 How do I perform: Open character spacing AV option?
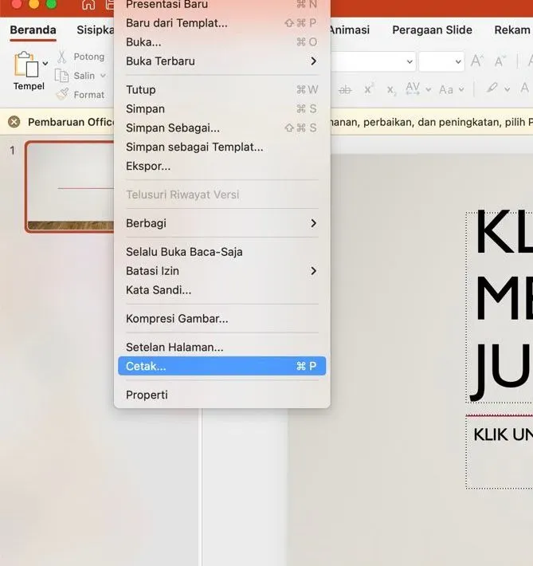[413, 88]
